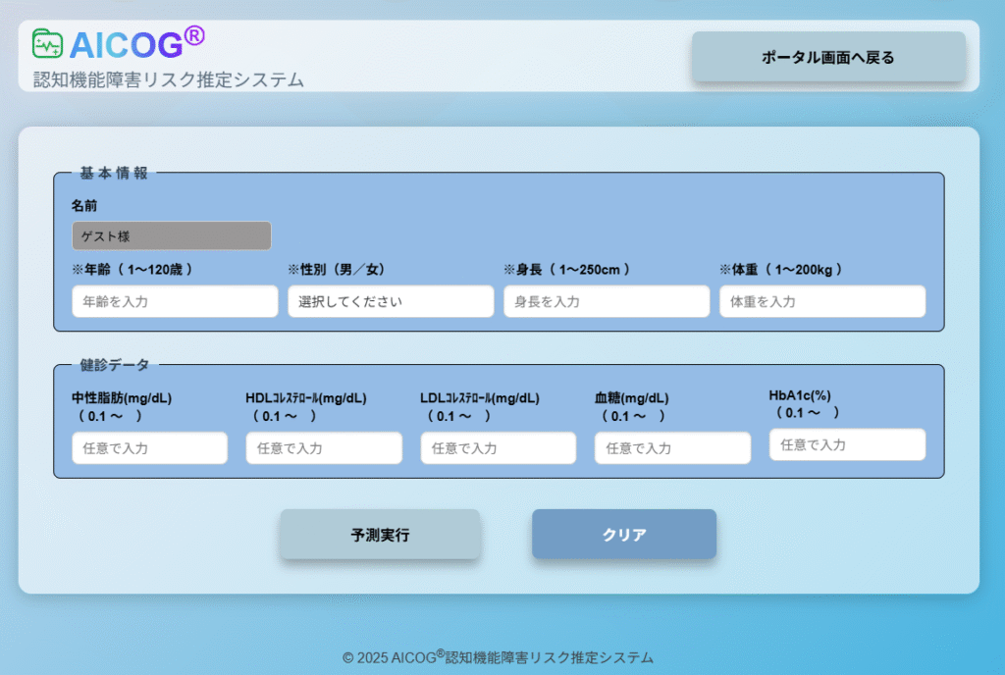Select the 血糖 input field
Viewport: 1005px width, 675px height.
tap(672, 447)
